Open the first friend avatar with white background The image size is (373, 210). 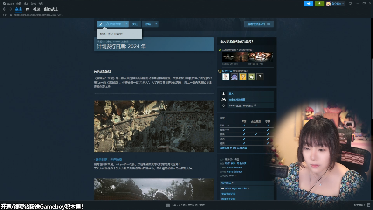tap(226, 77)
